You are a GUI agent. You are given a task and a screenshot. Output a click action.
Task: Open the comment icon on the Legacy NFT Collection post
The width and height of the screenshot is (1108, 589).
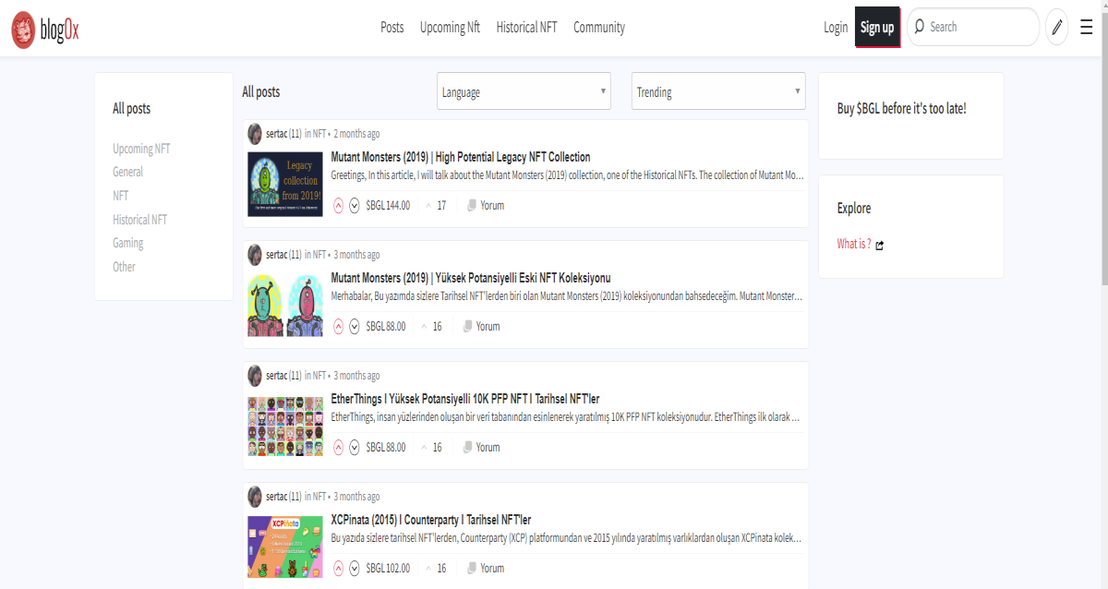(472, 205)
